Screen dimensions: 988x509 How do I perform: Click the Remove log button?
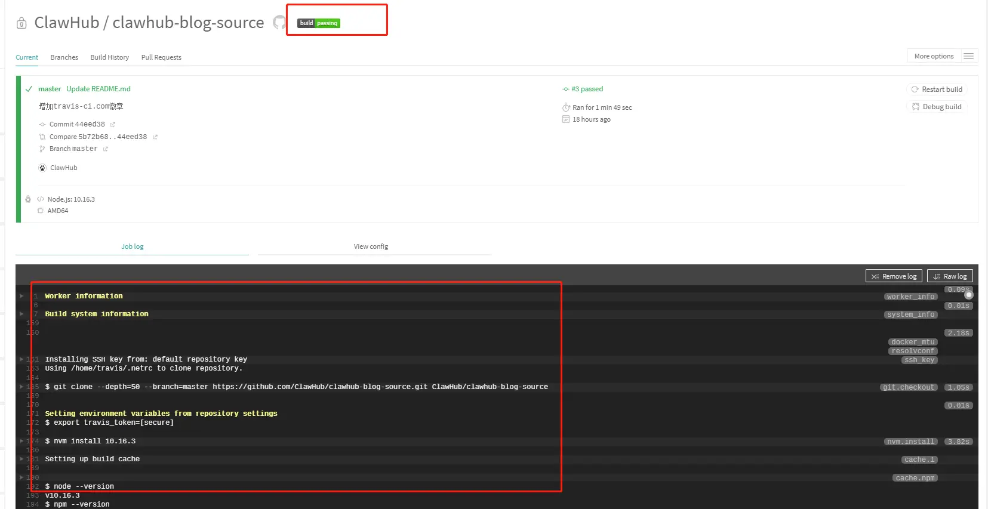click(894, 276)
